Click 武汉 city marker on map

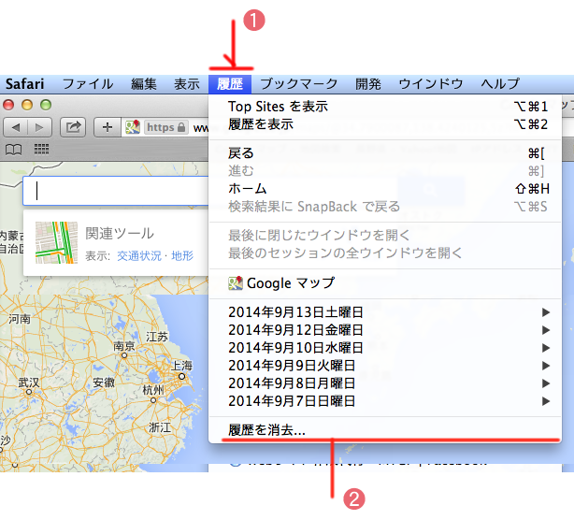tap(29, 392)
